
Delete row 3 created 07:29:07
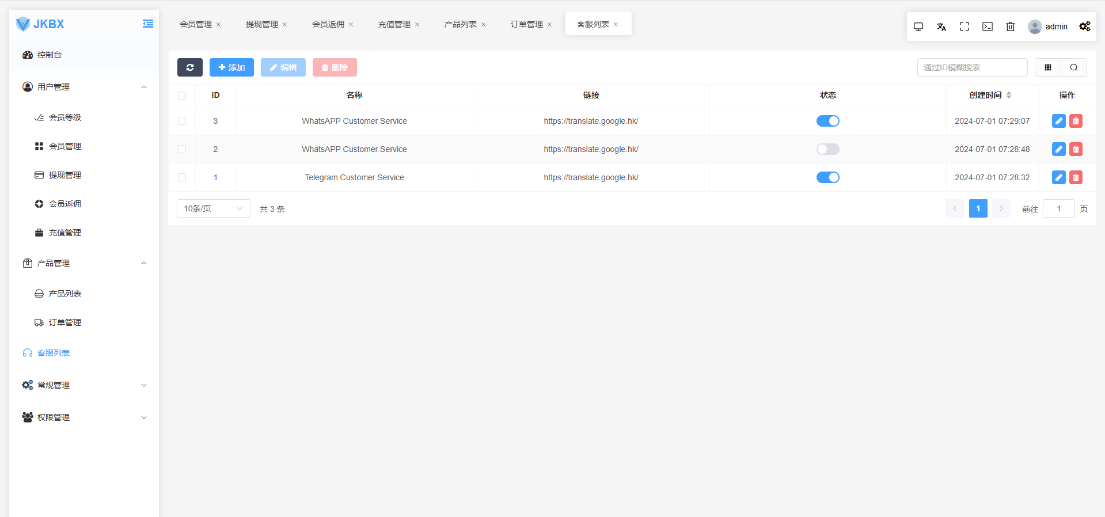[1076, 121]
